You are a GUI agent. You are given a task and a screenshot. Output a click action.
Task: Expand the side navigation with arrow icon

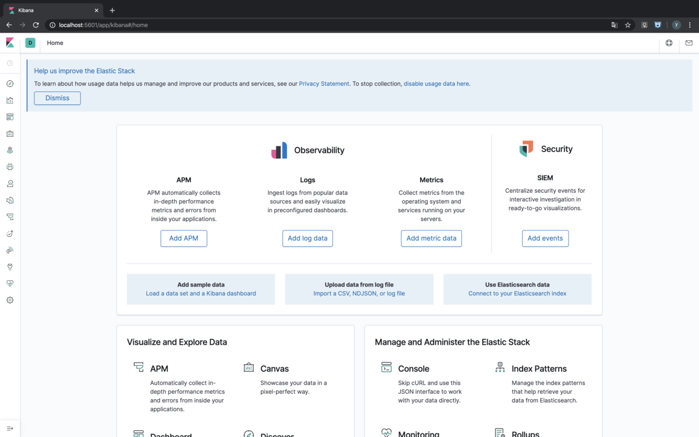point(10,428)
